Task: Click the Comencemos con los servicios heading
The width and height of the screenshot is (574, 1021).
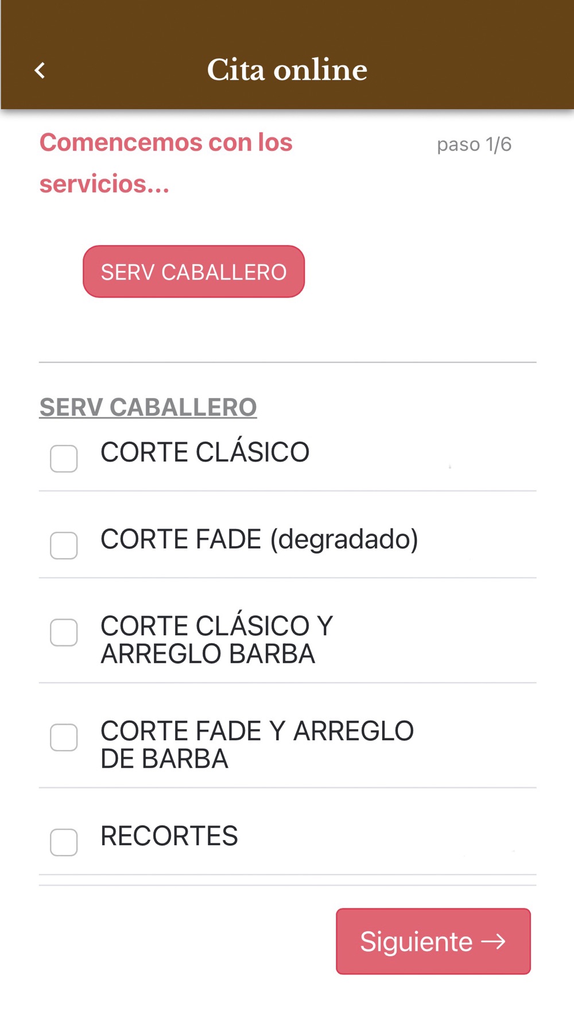Action: pyautogui.click(x=166, y=163)
